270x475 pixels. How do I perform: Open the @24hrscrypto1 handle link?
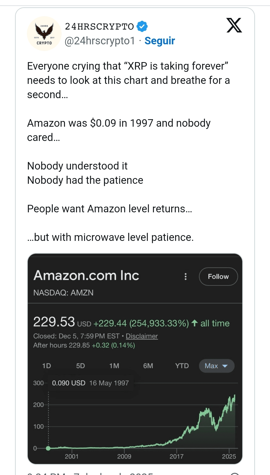tap(100, 41)
